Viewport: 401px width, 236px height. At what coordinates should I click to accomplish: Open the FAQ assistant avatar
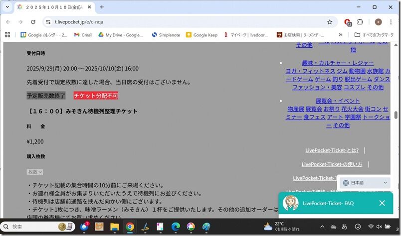tap(290, 203)
